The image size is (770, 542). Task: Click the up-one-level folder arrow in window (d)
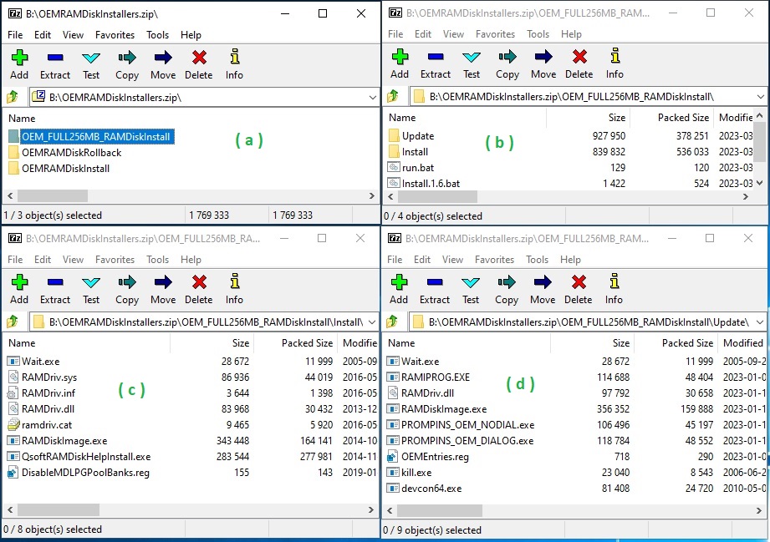point(392,320)
